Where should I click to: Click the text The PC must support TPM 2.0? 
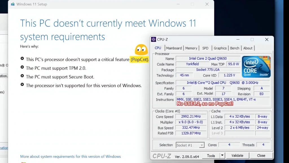coord(56,68)
